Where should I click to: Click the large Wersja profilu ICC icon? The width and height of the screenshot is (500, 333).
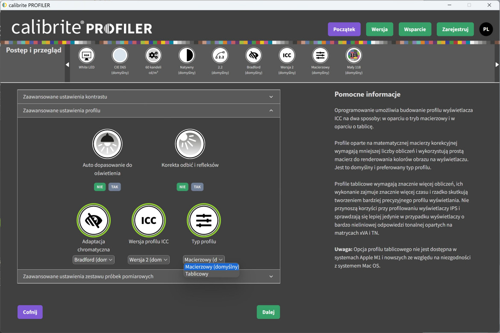pyautogui.click(x=149, y=221)
